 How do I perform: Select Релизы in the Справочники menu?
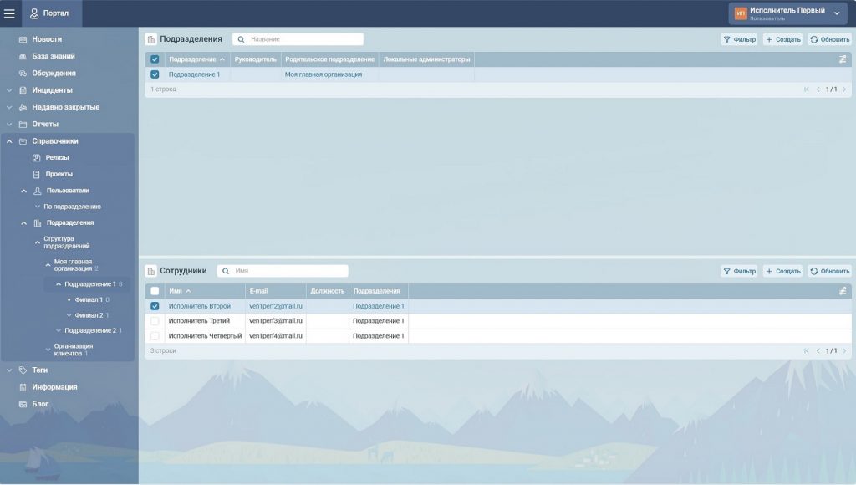click(57, 157)
